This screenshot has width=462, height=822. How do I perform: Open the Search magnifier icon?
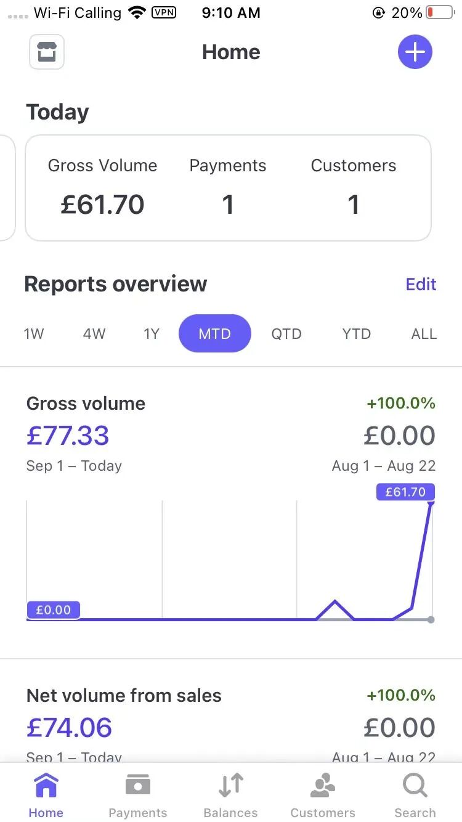(x=415, y=786)
